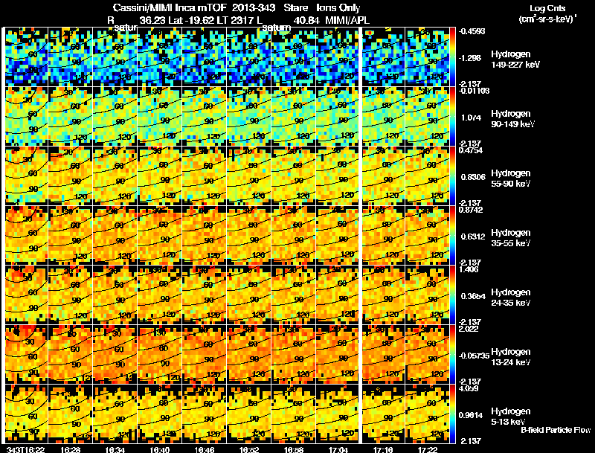Open the 24-35 keV image panel at 17:16
The image size is (595, 453).
(383, 295)
